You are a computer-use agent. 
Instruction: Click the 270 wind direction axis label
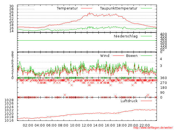[x=163, y=83]
